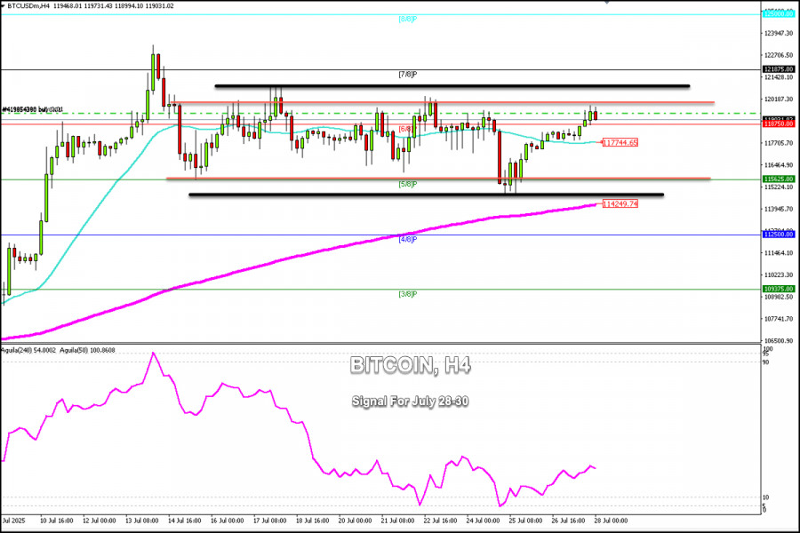Click the 14 Jul 16:00 time label
Viewport: 800px width, 533px height.
(x=184, y=521)
